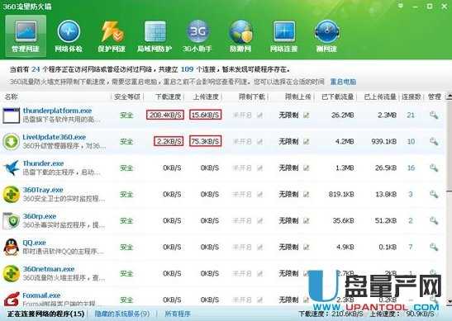Open manage tool for QQ.exe

coord(434,247)
